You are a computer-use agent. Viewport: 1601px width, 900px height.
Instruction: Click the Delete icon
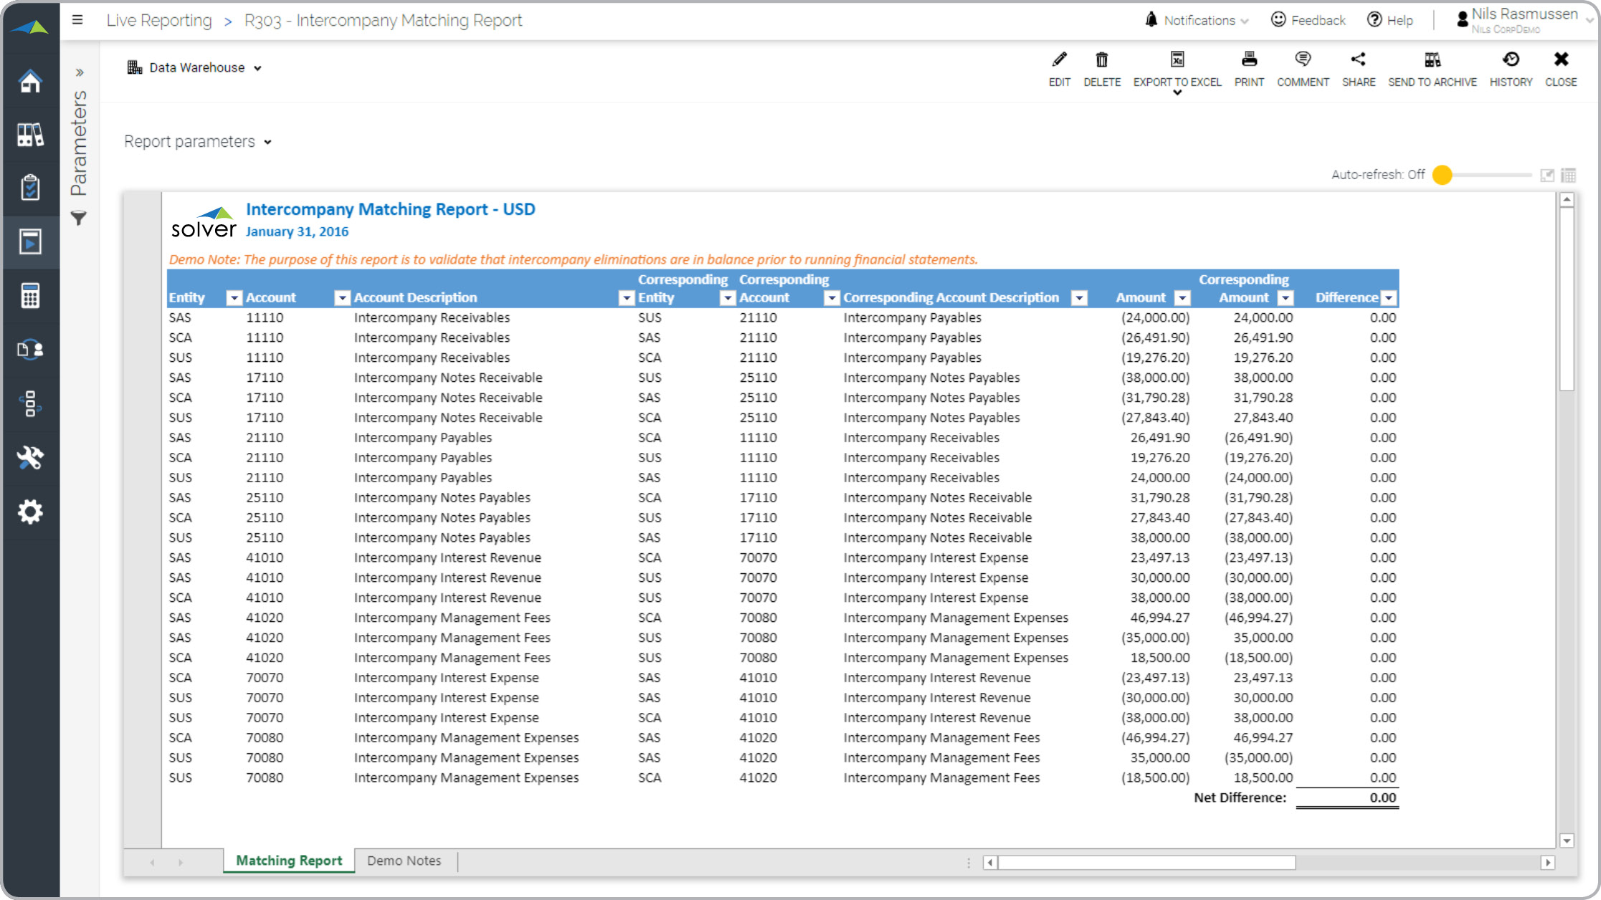(1100, 62)
